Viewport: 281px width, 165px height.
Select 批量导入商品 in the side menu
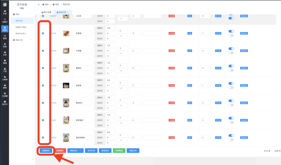[21, 27]
